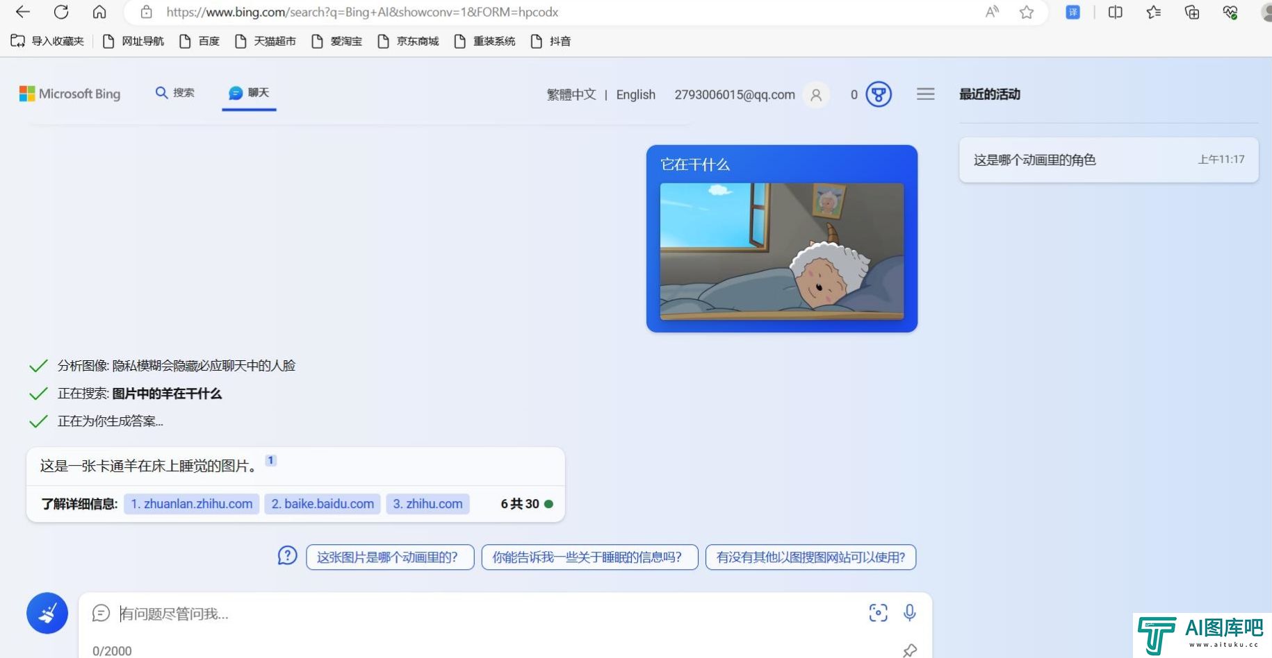Open the 百度 bookmark
Image resolution: width=1272 pixels, height=658 pixels.
[x=199, y=41]
